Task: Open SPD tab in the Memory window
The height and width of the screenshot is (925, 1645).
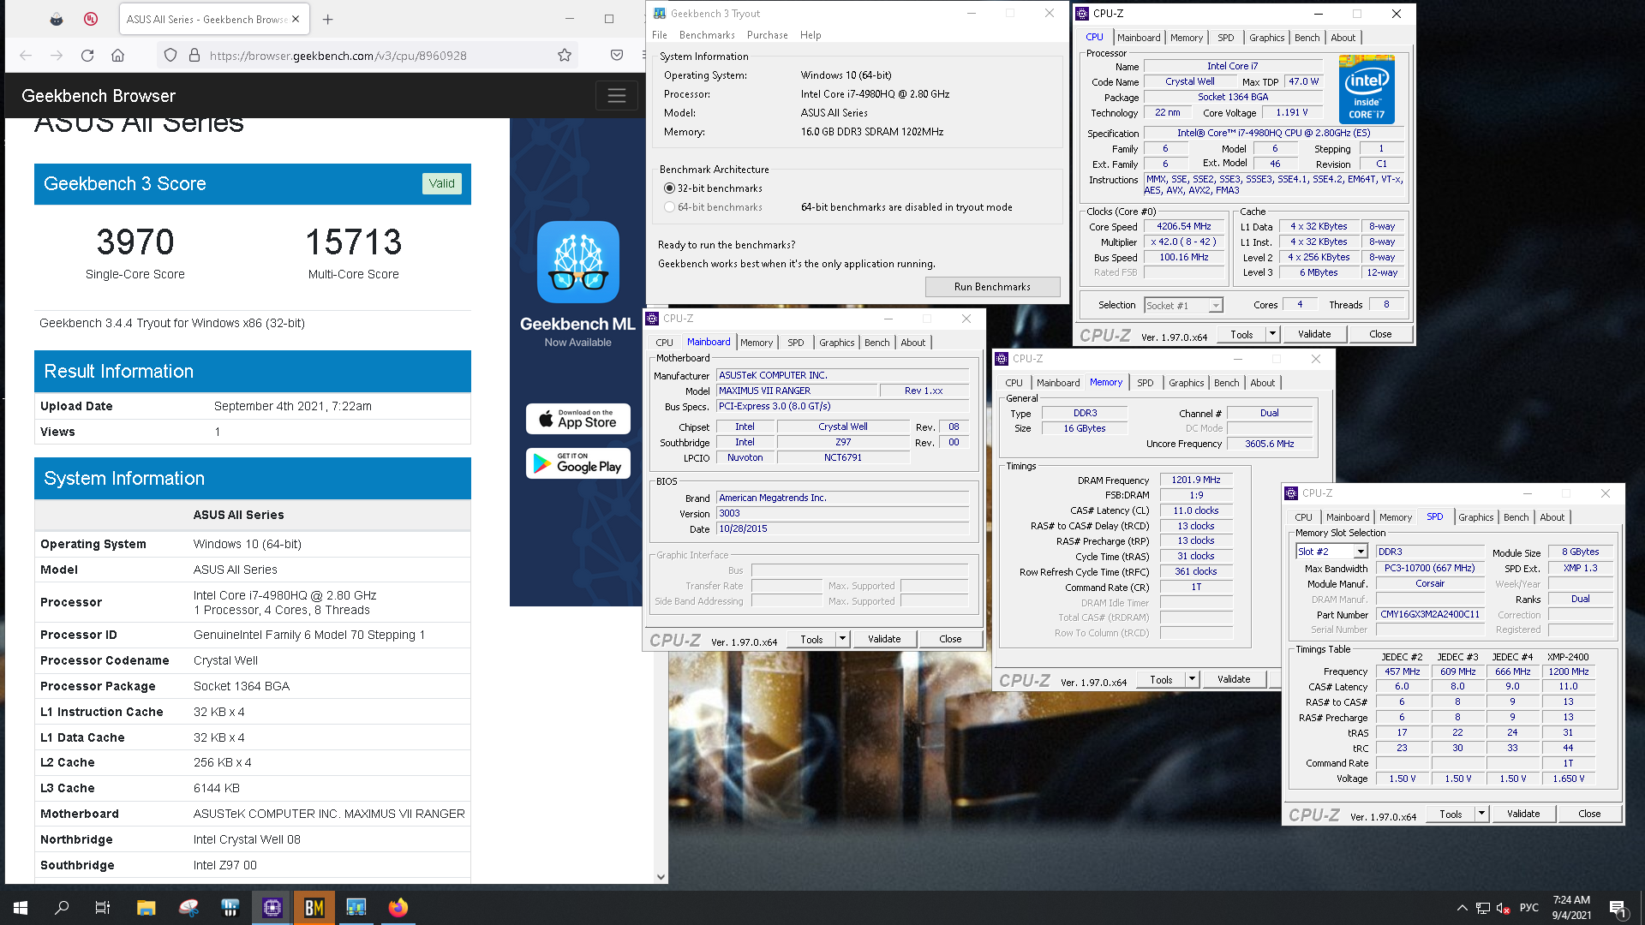Action: pyautogui.click(x=1146, y=383)
